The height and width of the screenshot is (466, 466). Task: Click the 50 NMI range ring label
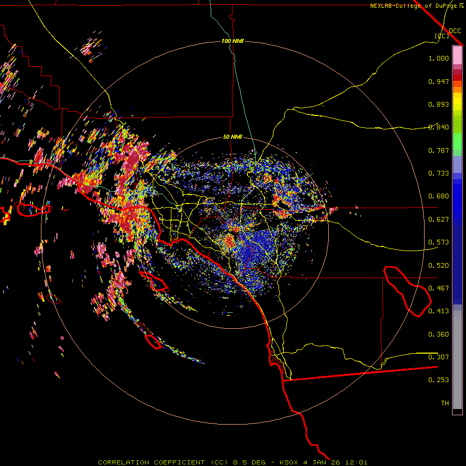(232, 137)
